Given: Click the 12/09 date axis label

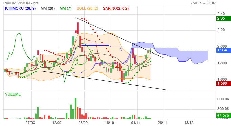Looking at the screenshot, I should tap(57, 123).
